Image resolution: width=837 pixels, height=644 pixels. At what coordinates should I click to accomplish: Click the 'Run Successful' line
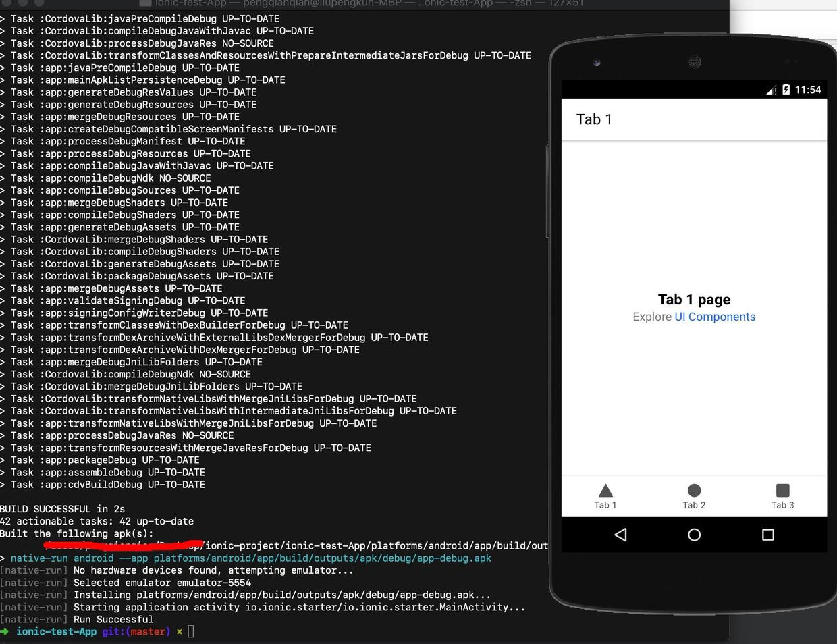point(77,619)
